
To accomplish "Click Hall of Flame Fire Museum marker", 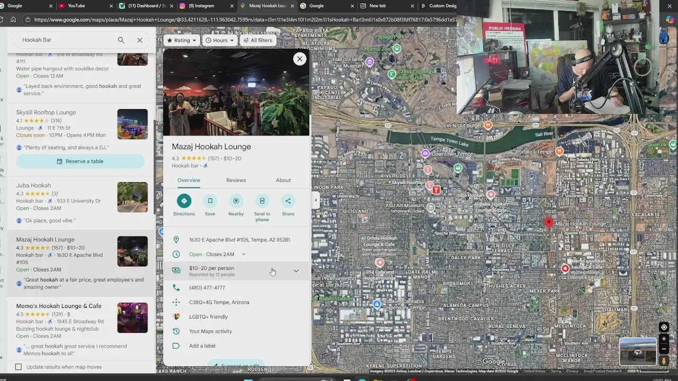I will click(370, 62).
